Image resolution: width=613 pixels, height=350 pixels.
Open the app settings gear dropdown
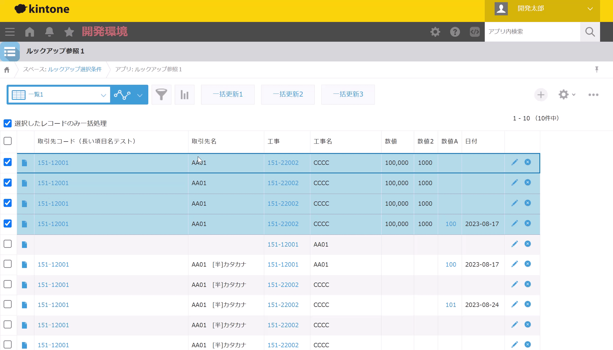566,95
